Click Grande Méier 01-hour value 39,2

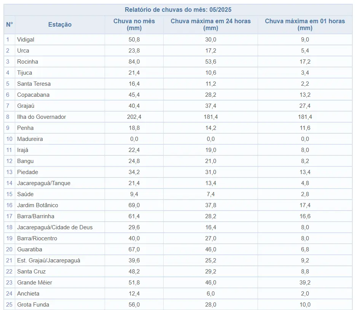305,283
